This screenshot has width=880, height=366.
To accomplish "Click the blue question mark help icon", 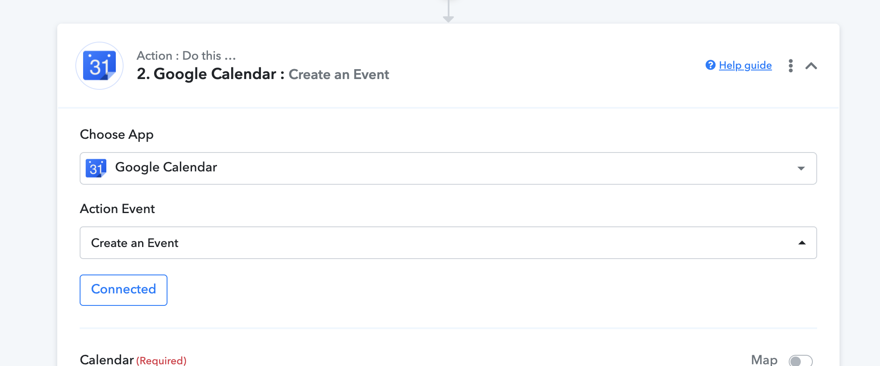I will (710, 65).
